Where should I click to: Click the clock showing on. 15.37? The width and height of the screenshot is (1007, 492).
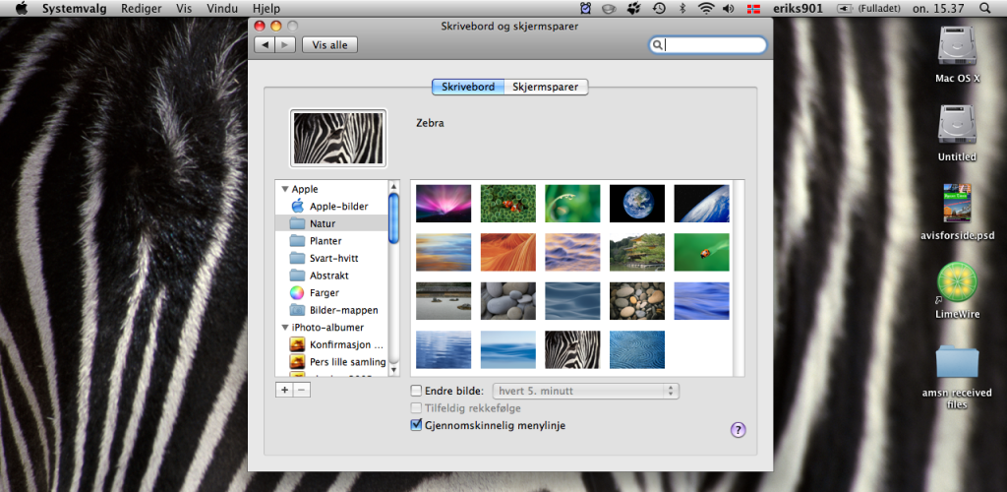[938, 8]
